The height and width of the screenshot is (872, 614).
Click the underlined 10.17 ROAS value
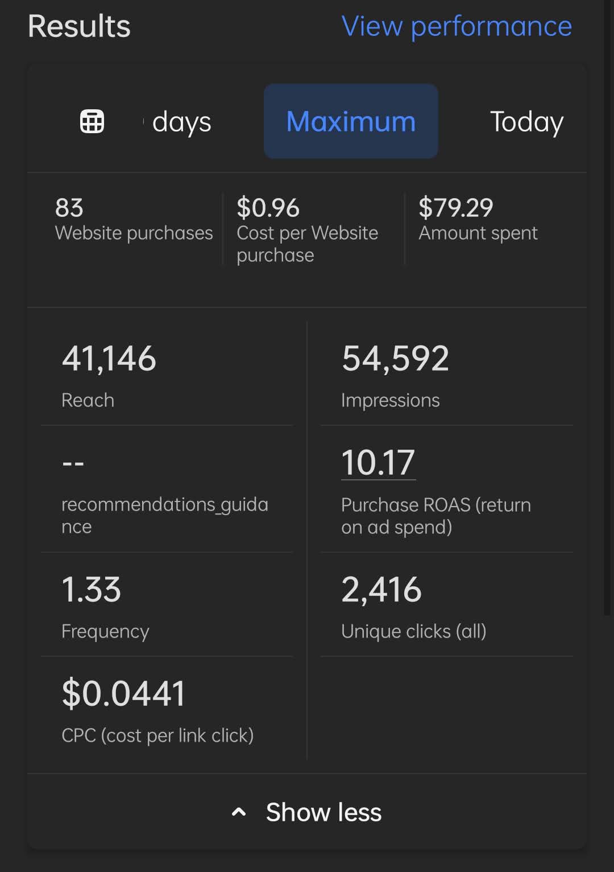(378, 462)
